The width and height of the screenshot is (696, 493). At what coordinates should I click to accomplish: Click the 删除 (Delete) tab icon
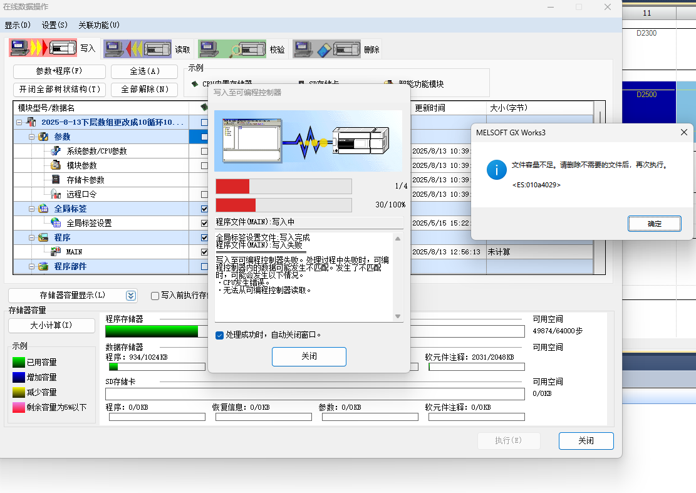(326, 49)
